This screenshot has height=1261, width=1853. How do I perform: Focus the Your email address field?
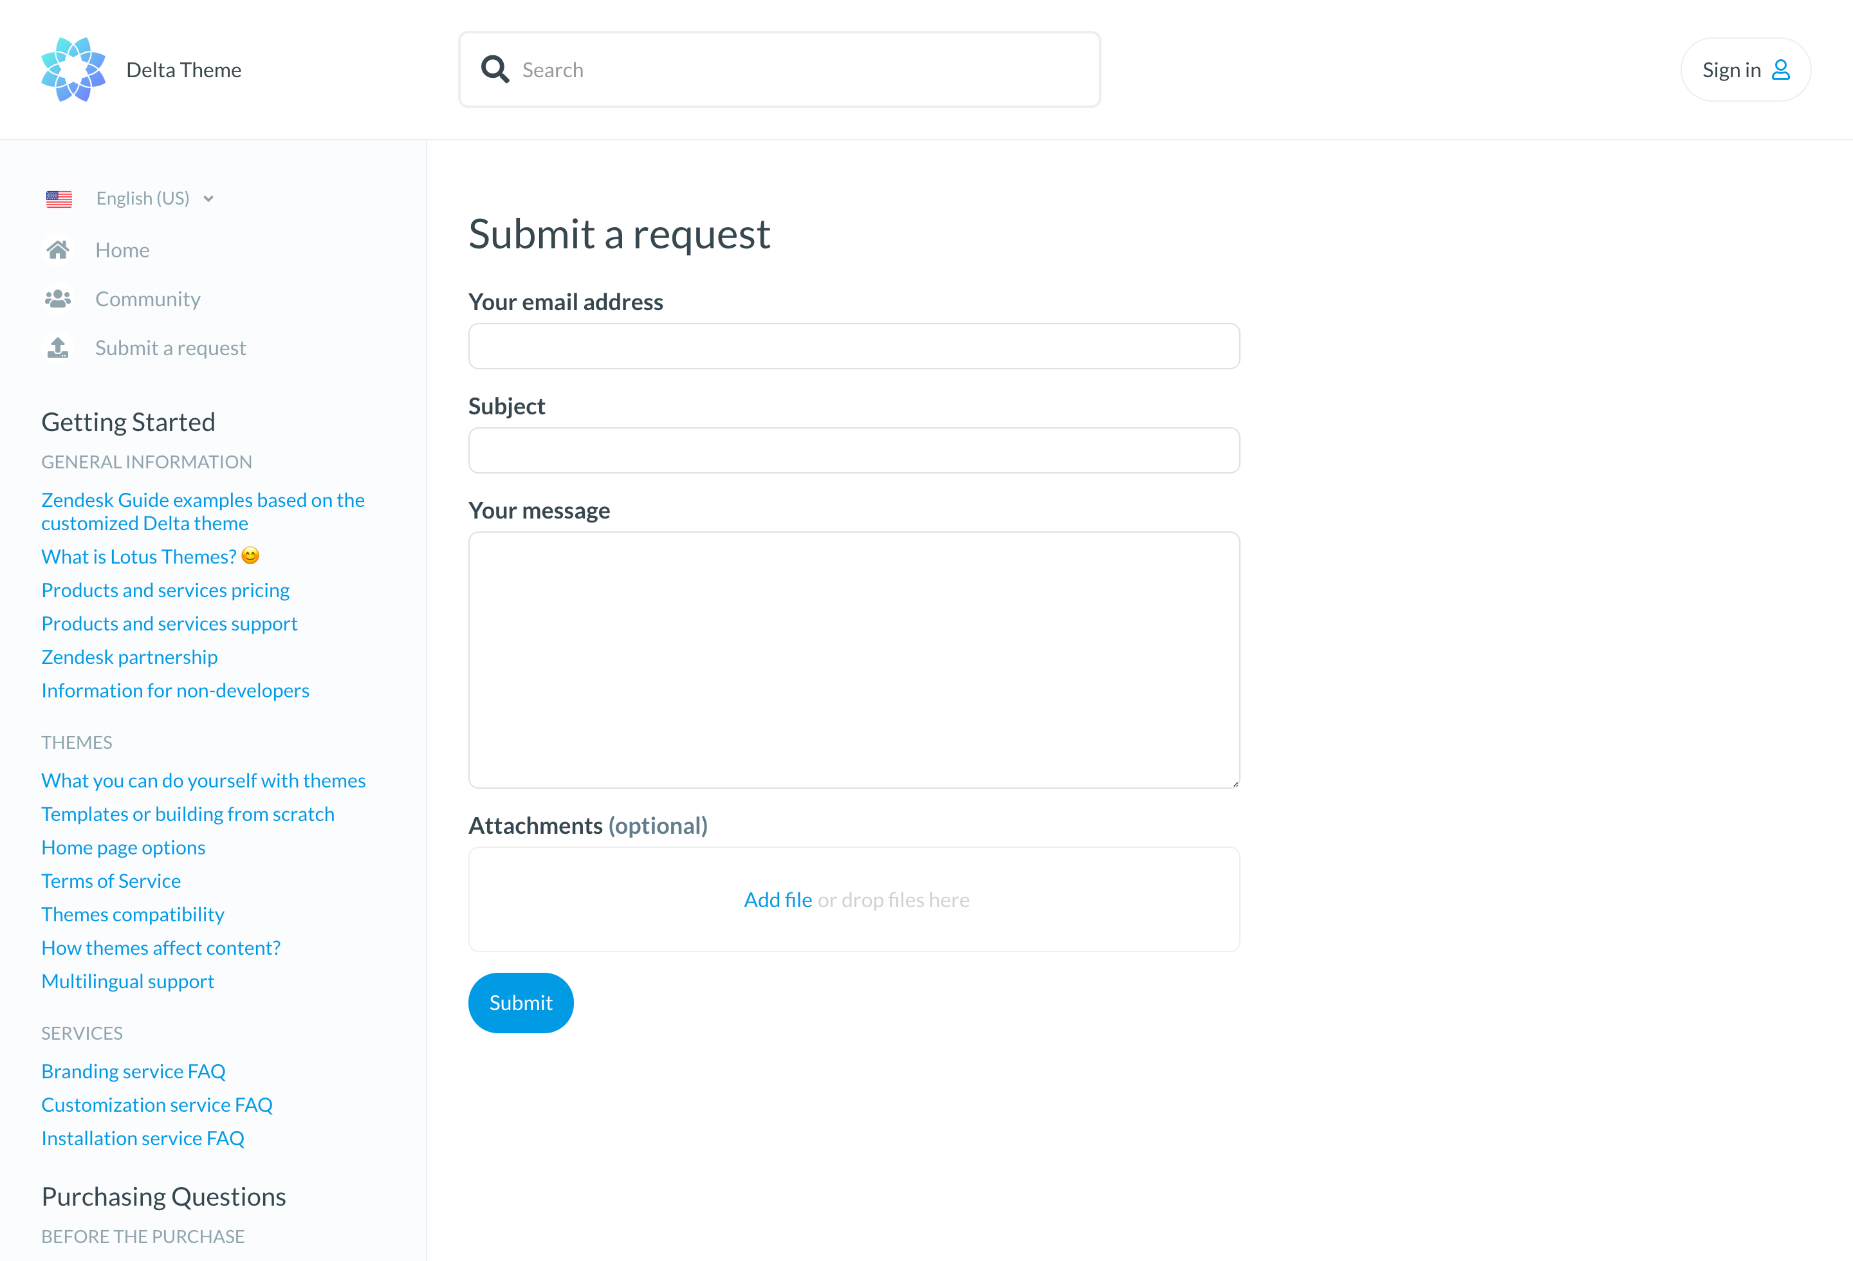(854, 346)
